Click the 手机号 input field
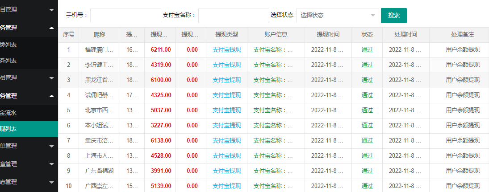489x192 pixels. coord(125,15)
